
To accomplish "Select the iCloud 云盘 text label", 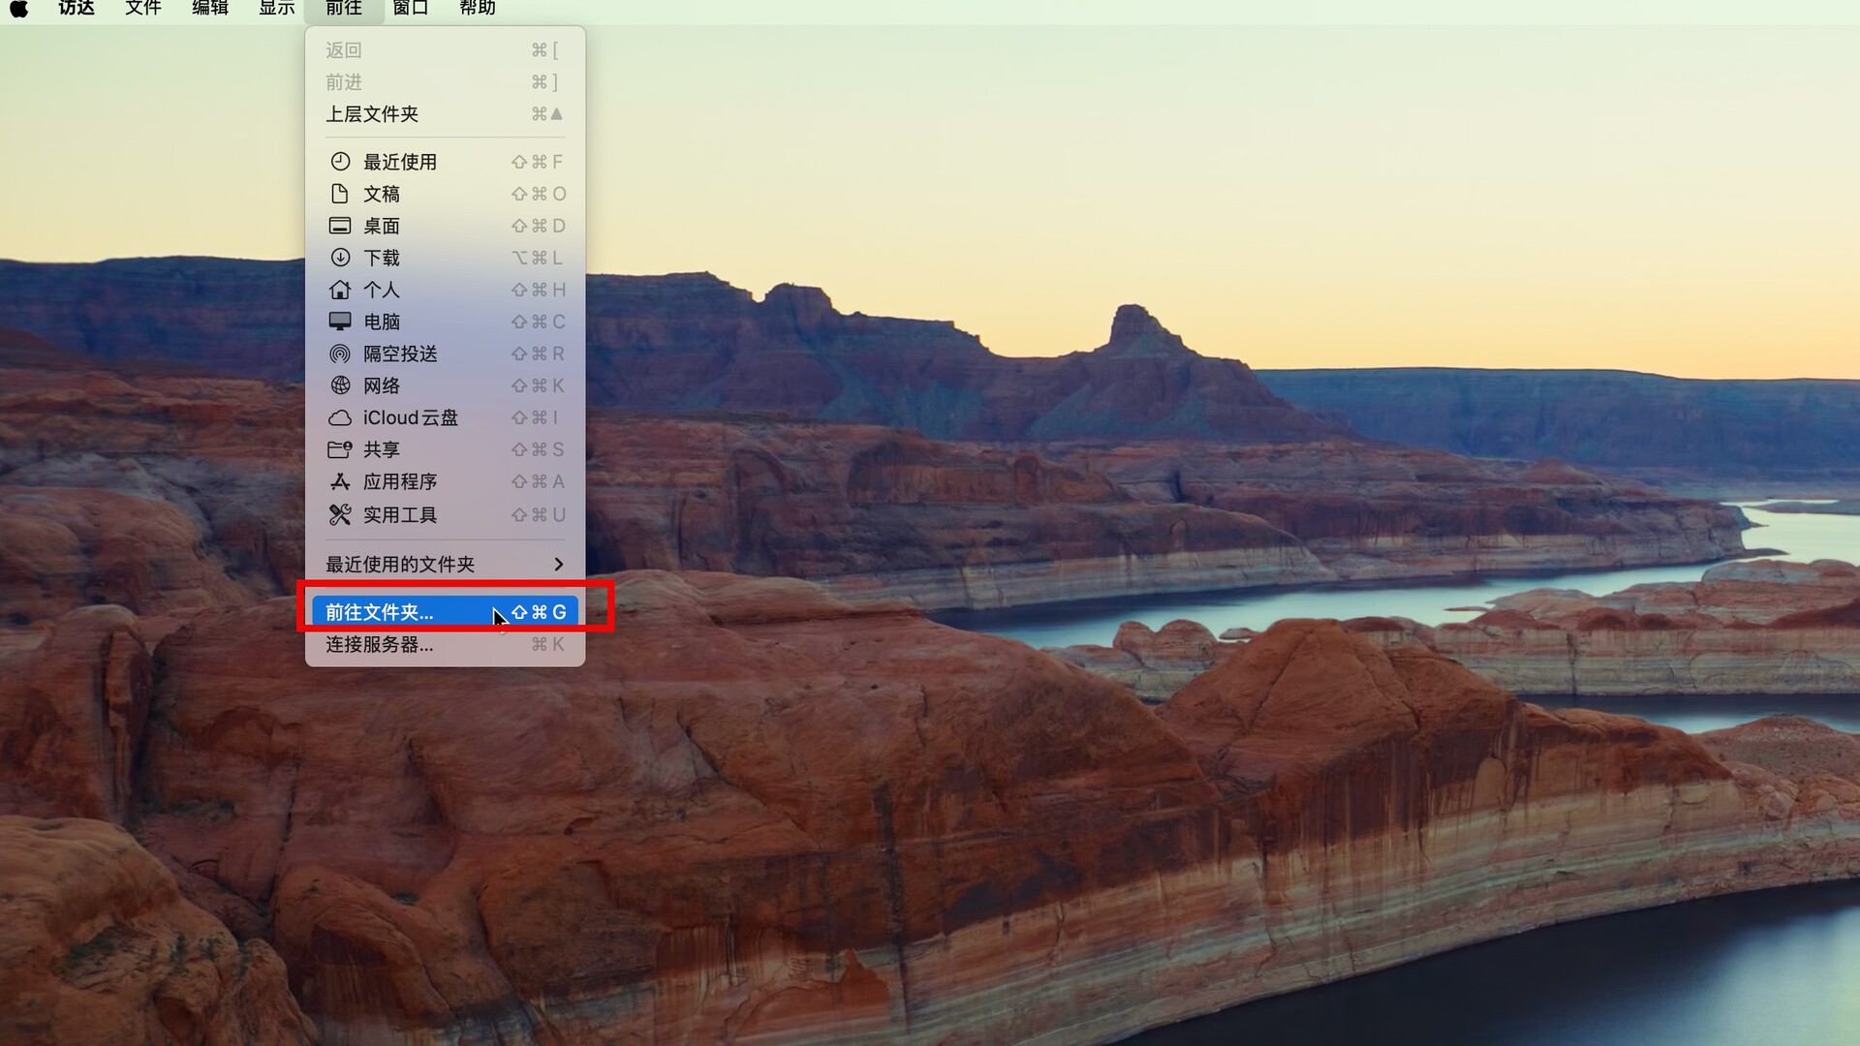I will tap(411, 417).
